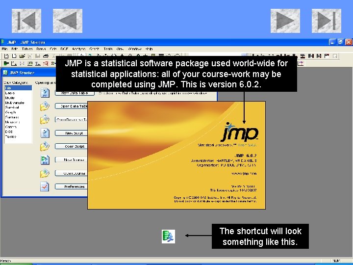Click icon beside New Data Table button

click(x=45, y=93)
